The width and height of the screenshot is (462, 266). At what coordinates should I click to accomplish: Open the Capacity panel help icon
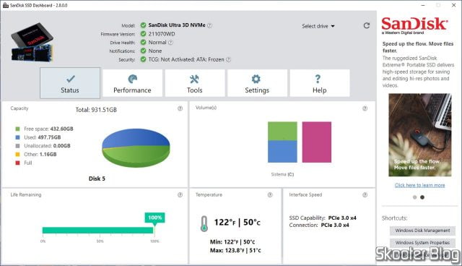(x=180, y=108)
